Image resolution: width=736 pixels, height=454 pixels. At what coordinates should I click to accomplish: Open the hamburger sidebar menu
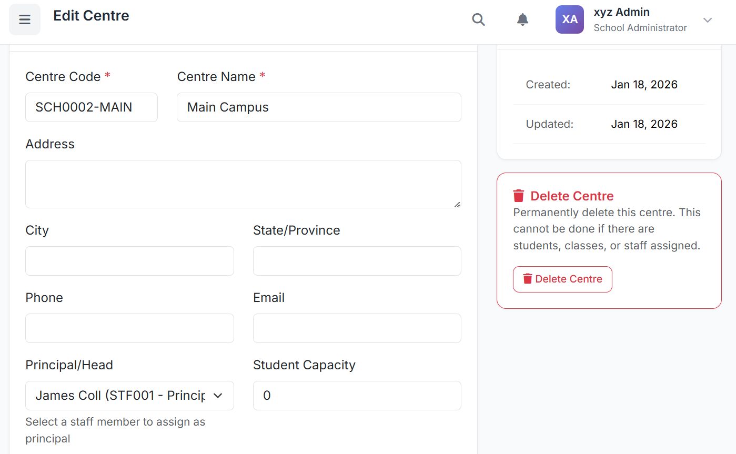click(25, 19)
